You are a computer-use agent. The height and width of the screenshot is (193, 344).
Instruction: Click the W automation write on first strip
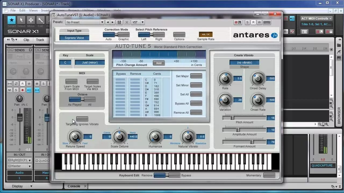(29, 84)
